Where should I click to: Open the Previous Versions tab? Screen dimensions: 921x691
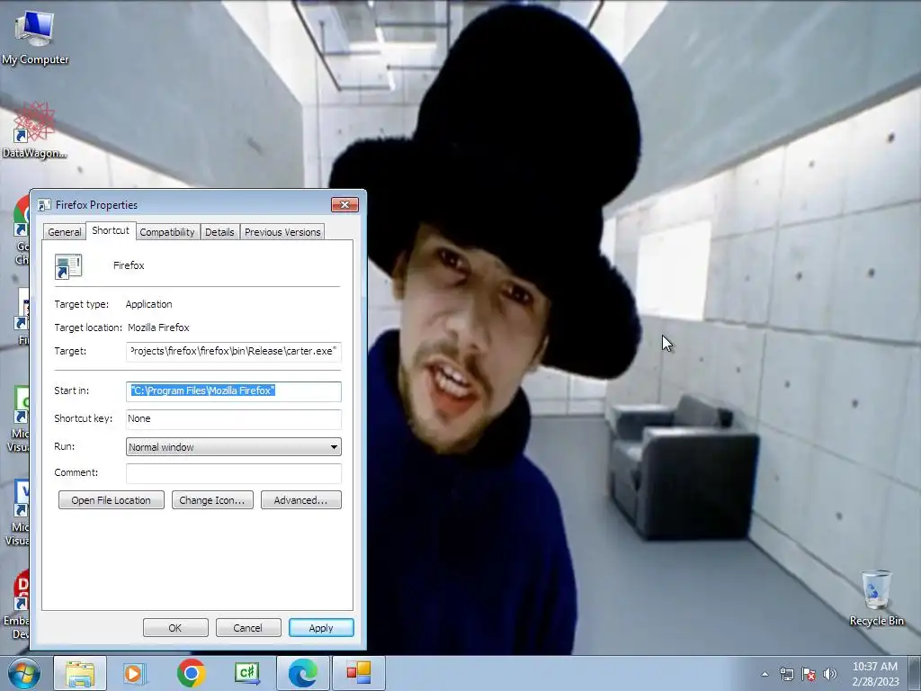(x=282, y=232)
